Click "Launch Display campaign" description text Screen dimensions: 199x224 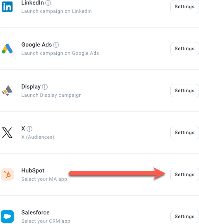pyautogui.click(x=51, y=95)
